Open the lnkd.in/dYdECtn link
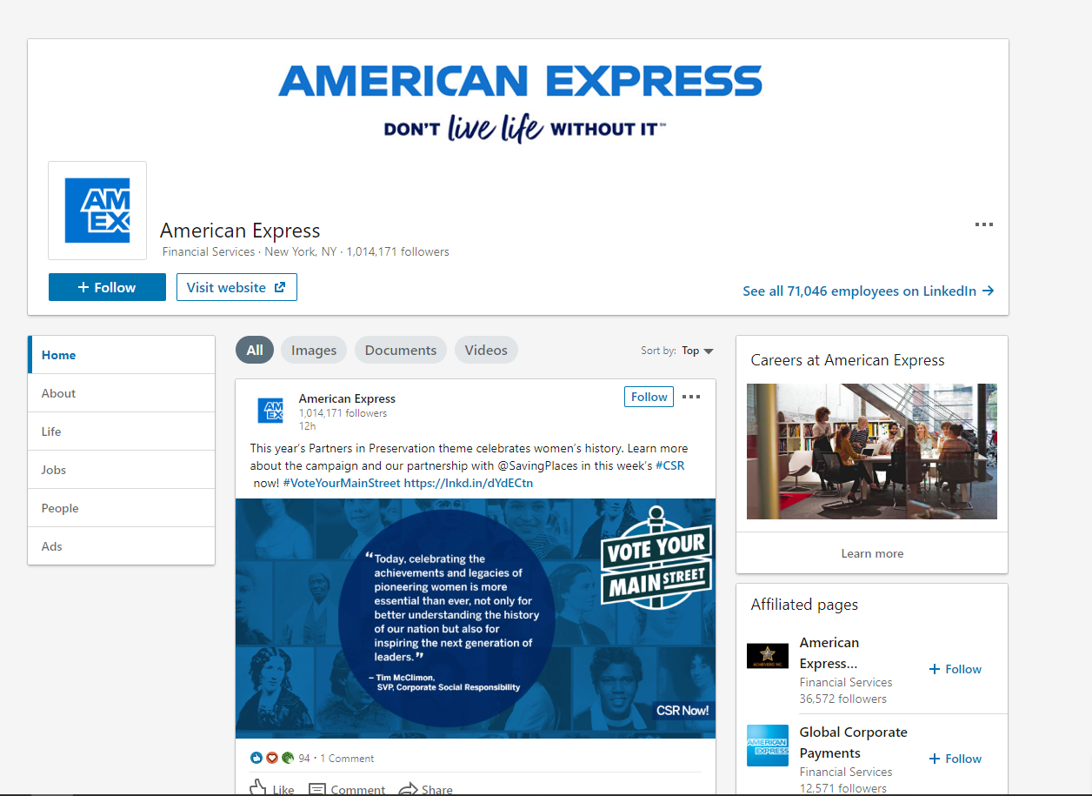The height and width of the screenshot is (796, 1092). click(x=469, y=483)
